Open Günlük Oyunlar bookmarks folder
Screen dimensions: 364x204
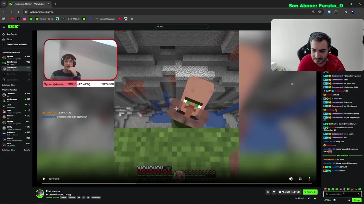point(105,19)
